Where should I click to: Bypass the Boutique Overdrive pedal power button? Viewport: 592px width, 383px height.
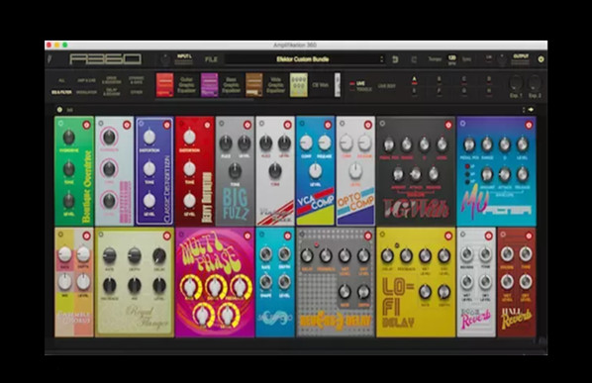(87, 126)
